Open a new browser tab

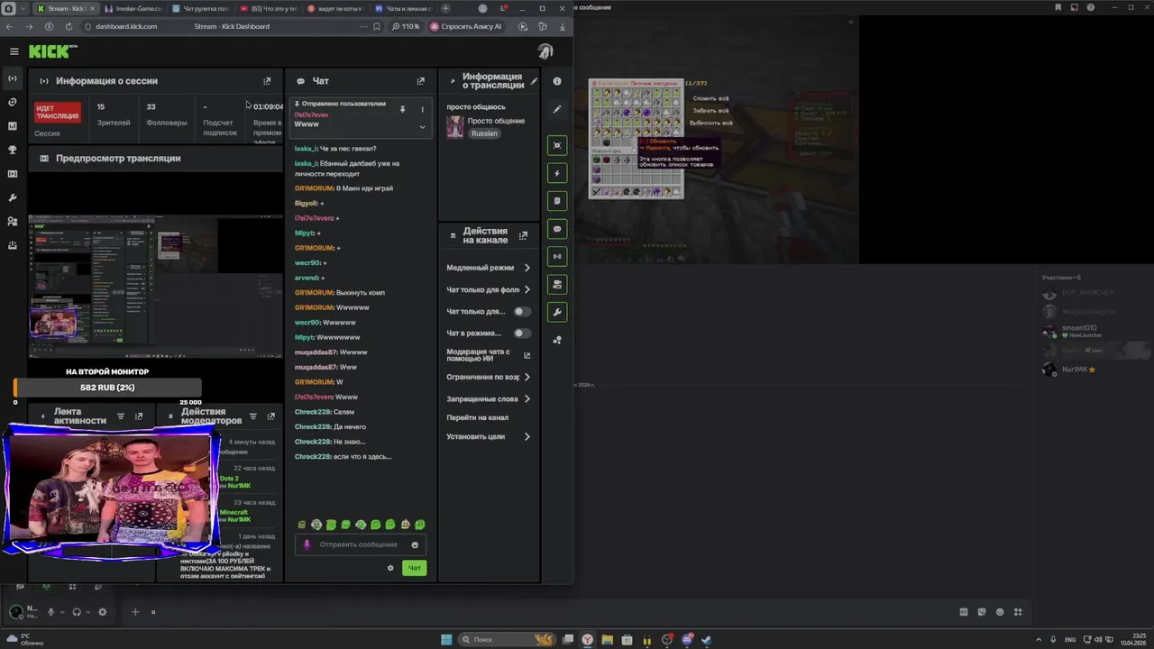tap(446, 8)
